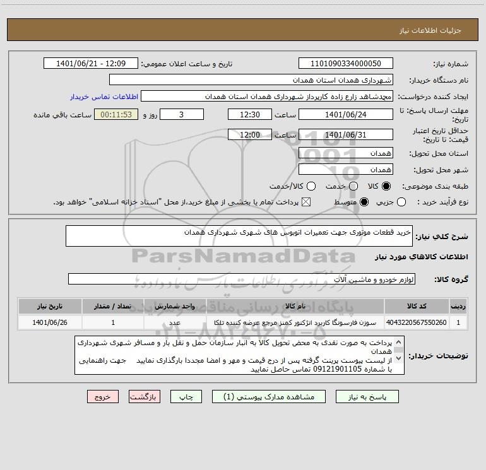Select the کالا radio button

point(386,186)
